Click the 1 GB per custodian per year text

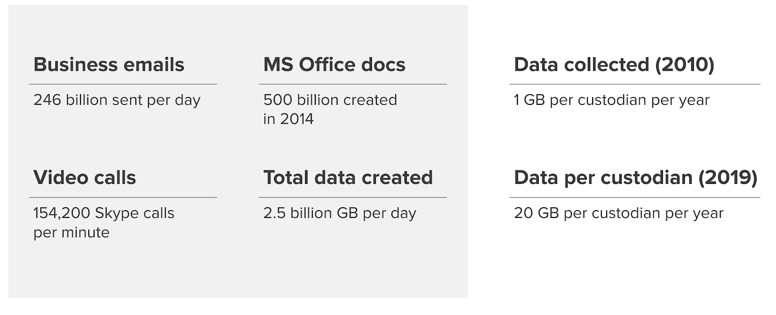click(x=612, y=100)
